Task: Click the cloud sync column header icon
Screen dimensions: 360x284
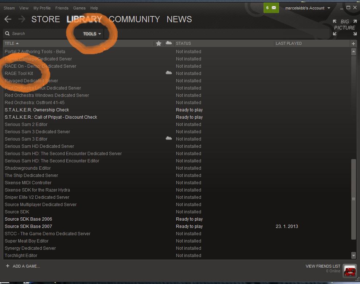Action: (168, 43)
